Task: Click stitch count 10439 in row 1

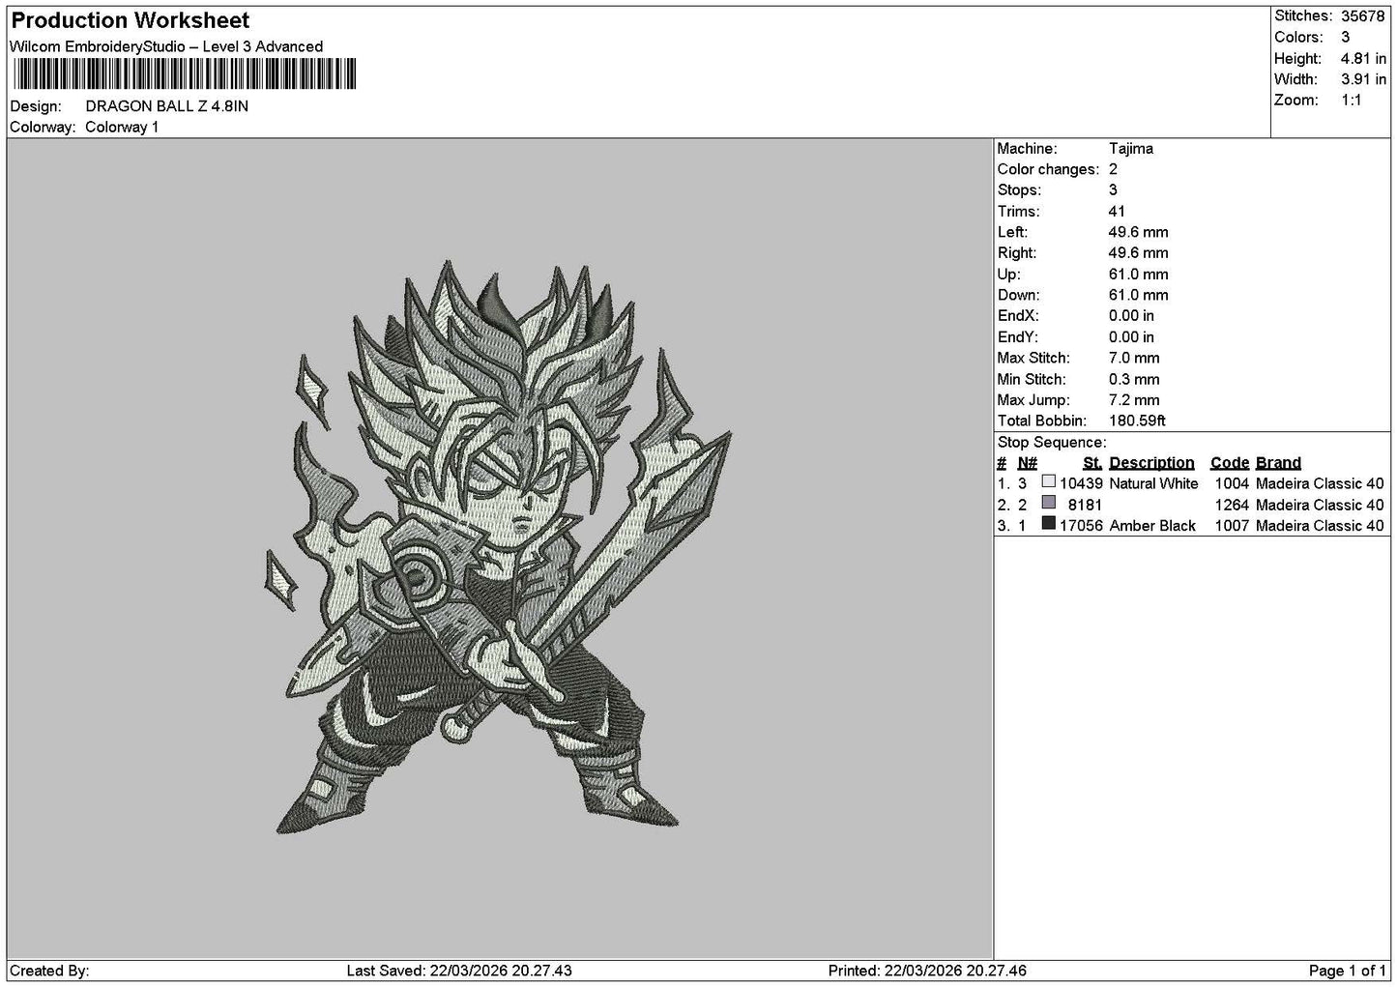Action: [x=1081, y=483]
